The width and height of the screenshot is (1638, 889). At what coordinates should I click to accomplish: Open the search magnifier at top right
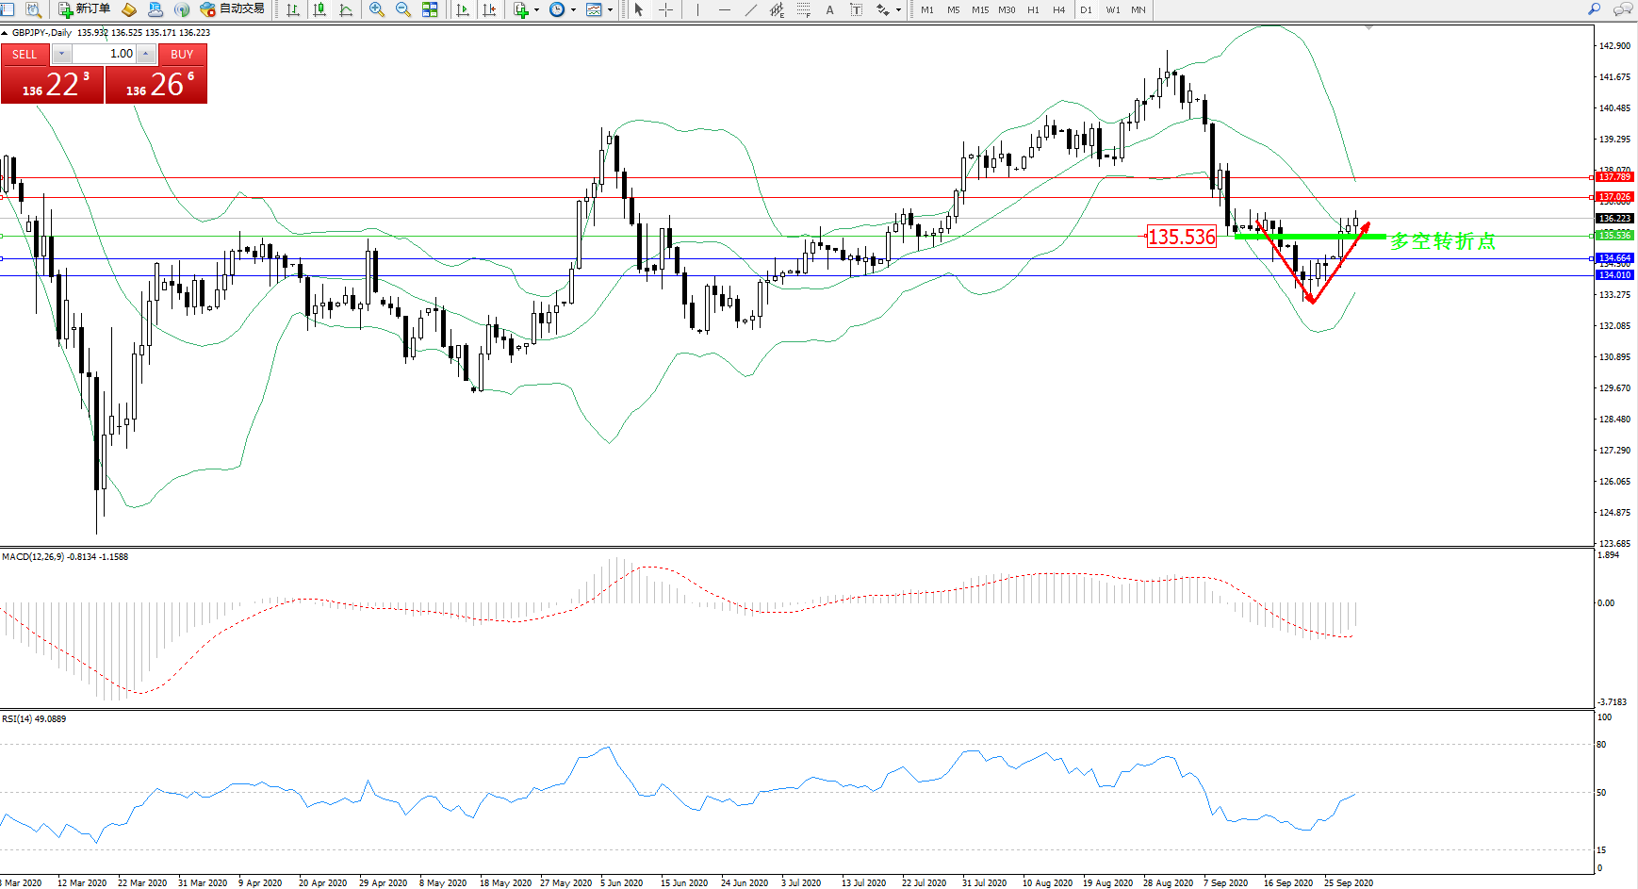point(1594,9)
